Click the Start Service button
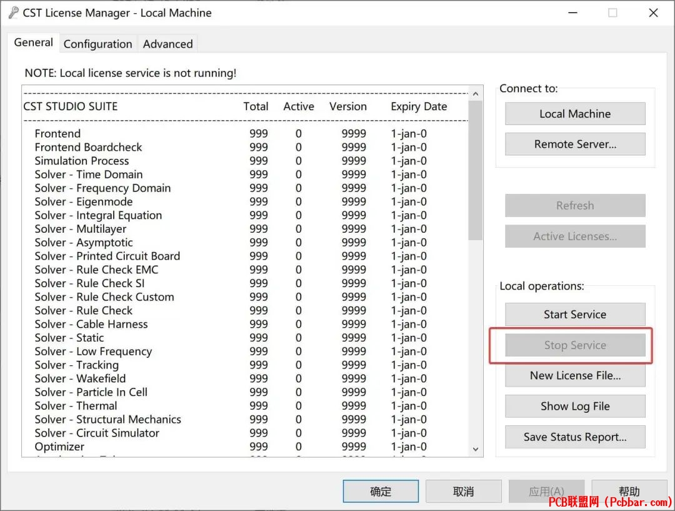 [575, 315]
